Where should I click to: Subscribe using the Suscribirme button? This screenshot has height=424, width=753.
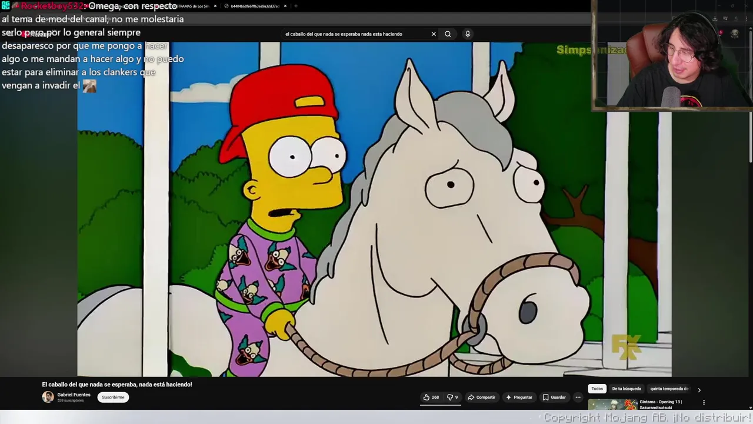click(x=113, y=397)
